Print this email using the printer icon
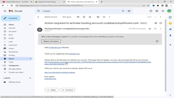 pos(156,23)
